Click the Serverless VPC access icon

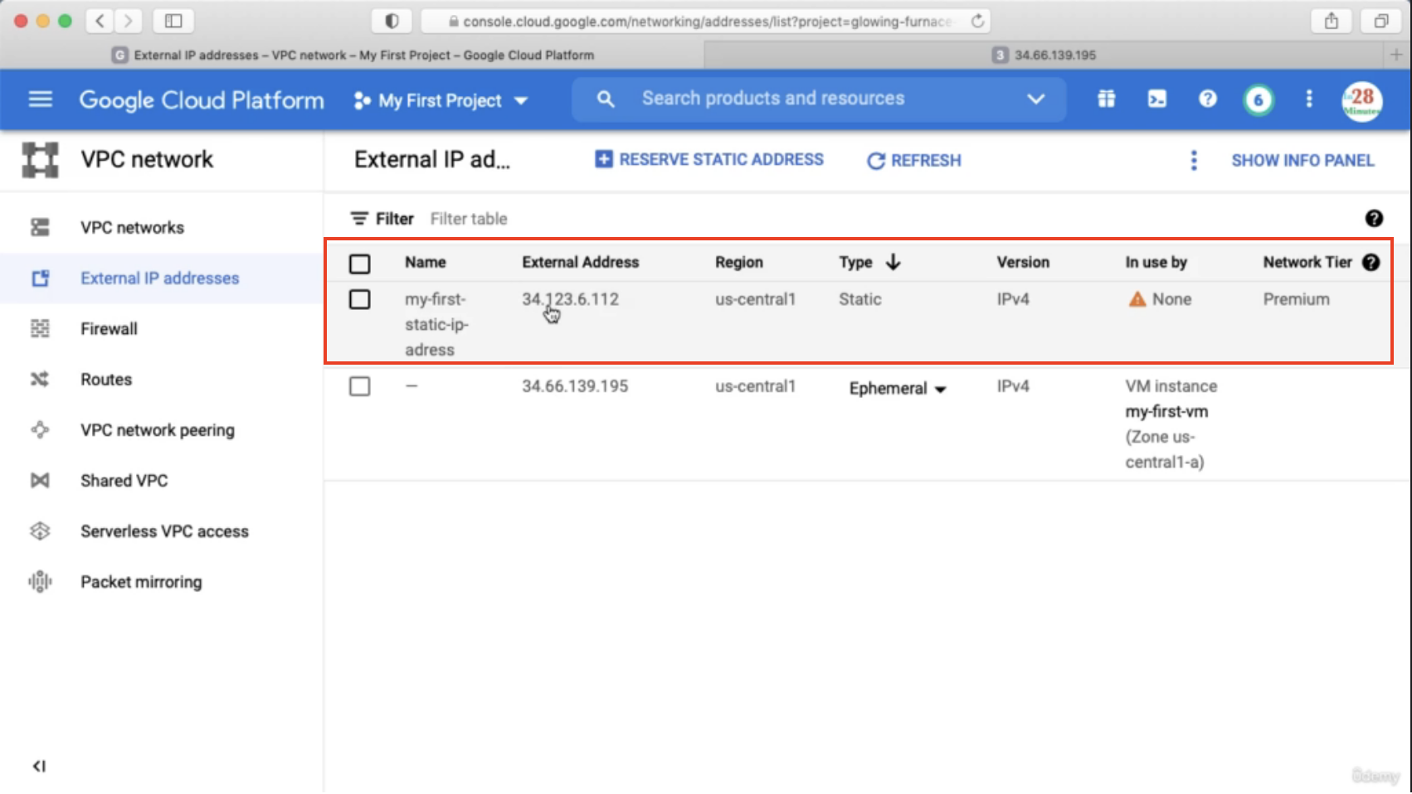pos(40,531)
